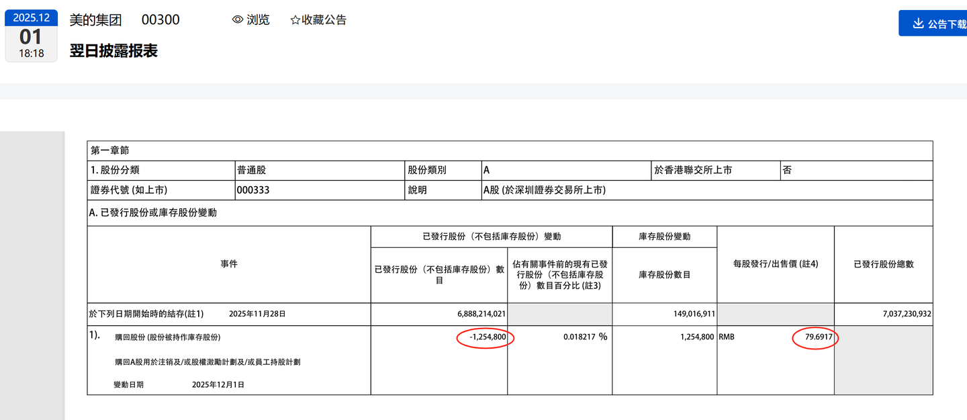Click the download arrow icon

pos(918,24)
